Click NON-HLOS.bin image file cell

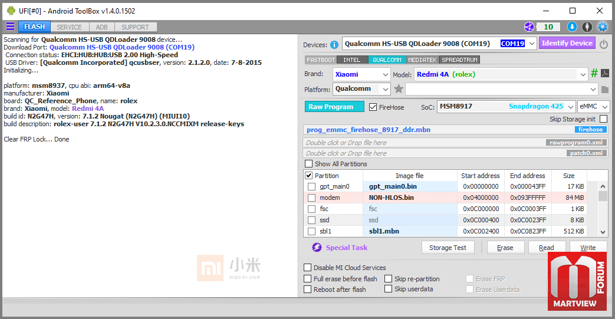point(410,198)
